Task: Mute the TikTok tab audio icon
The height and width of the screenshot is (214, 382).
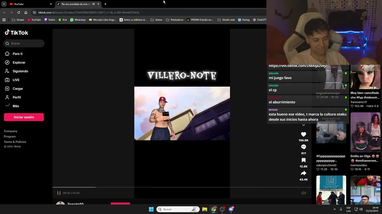Action: tap(93, 4)
